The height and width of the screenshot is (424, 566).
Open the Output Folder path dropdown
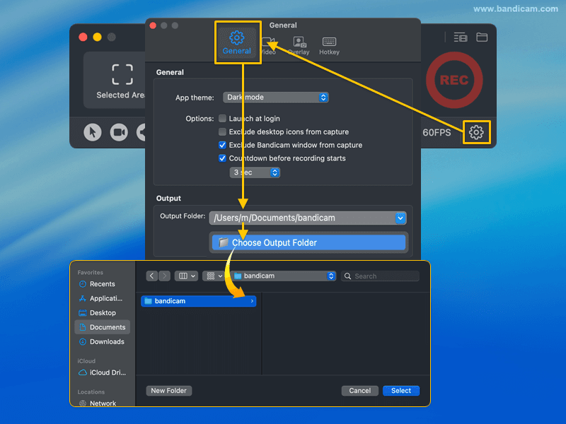(x=400, y=218)
